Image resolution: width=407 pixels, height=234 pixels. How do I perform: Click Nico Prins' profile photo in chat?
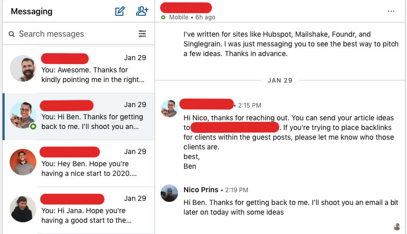pyautogui.click(x=169, y=193)
